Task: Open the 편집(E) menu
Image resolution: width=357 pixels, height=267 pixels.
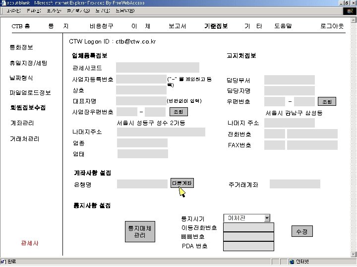Action: coord(34,10)
